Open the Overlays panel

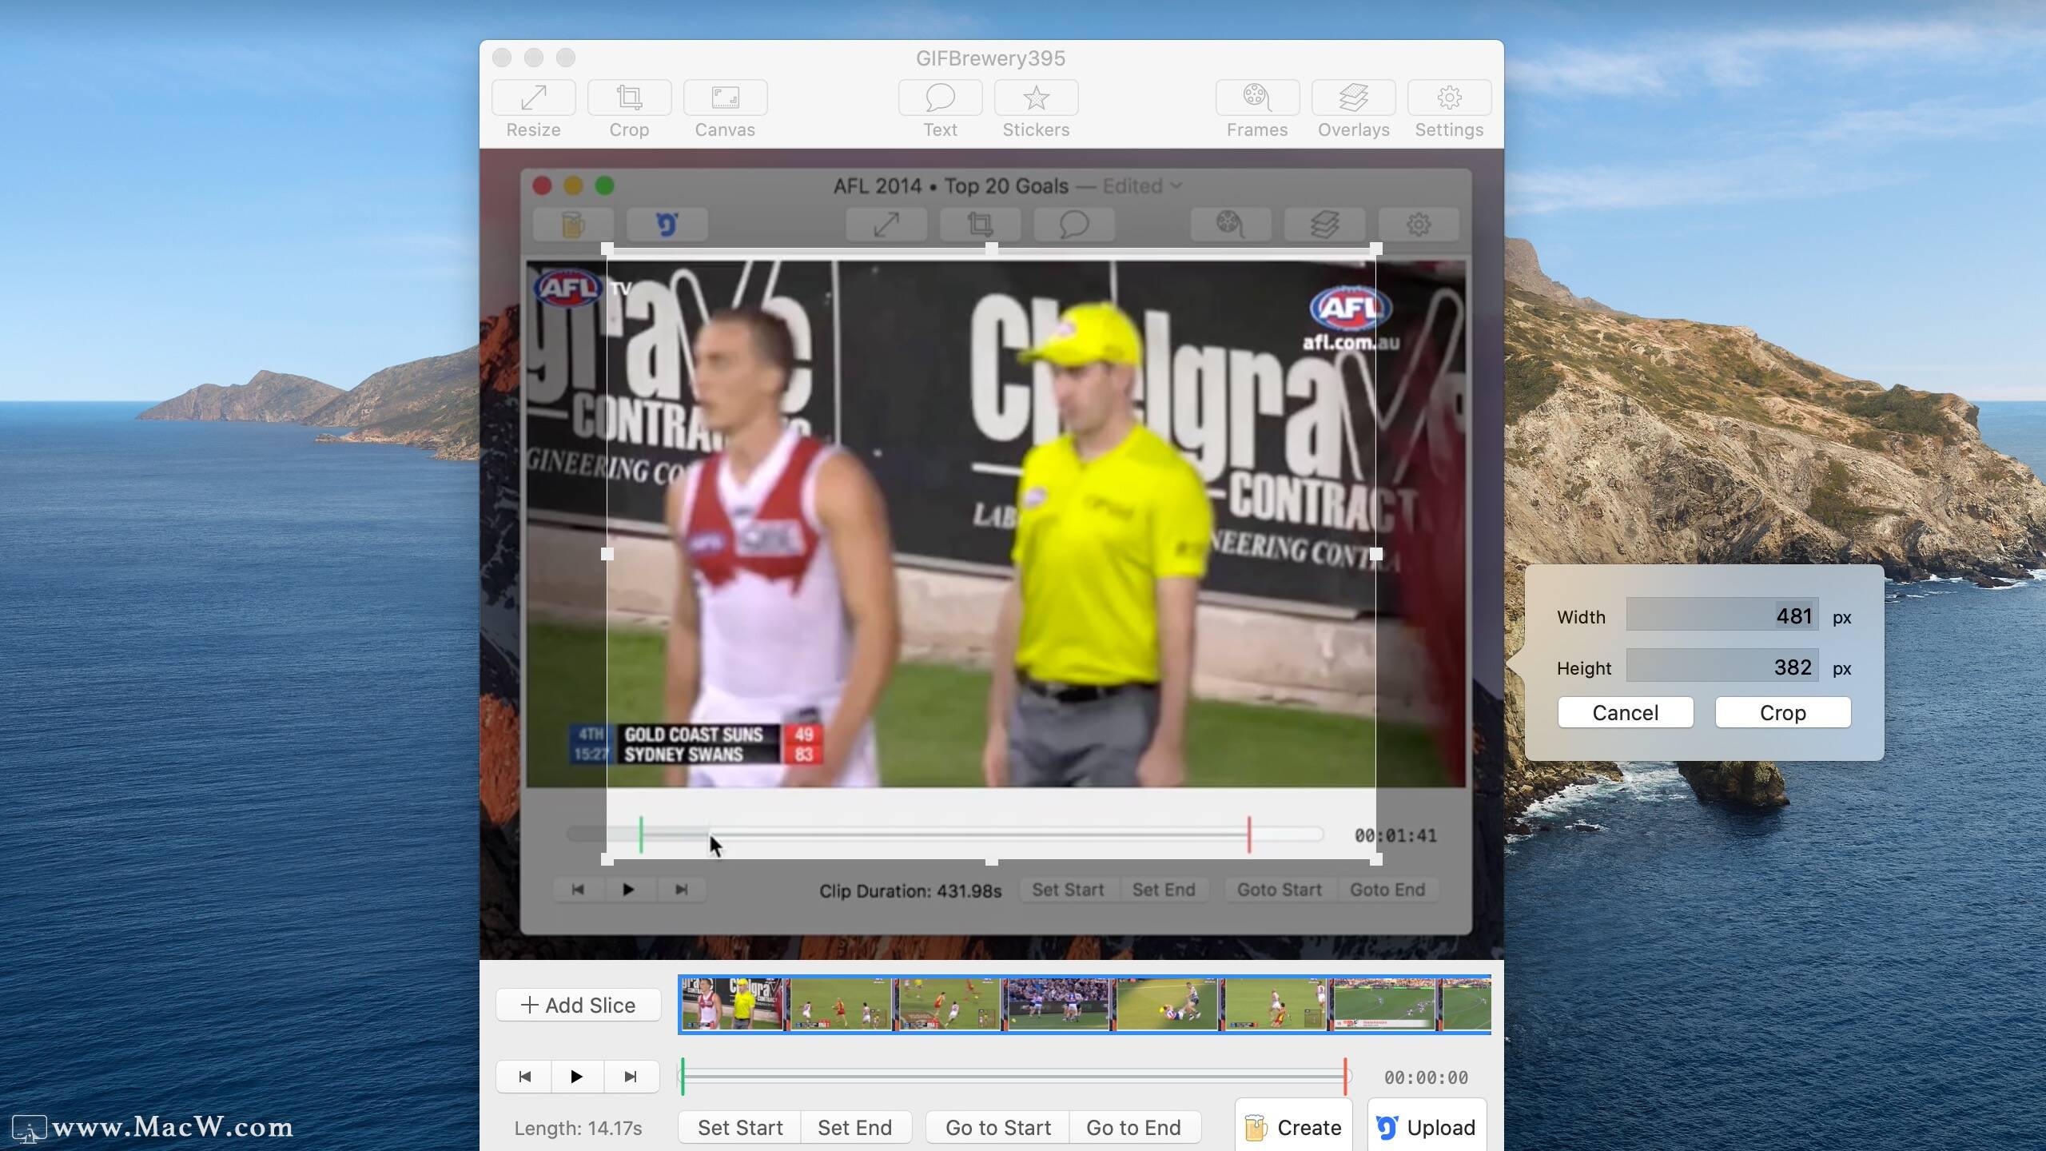[1353, 98]
